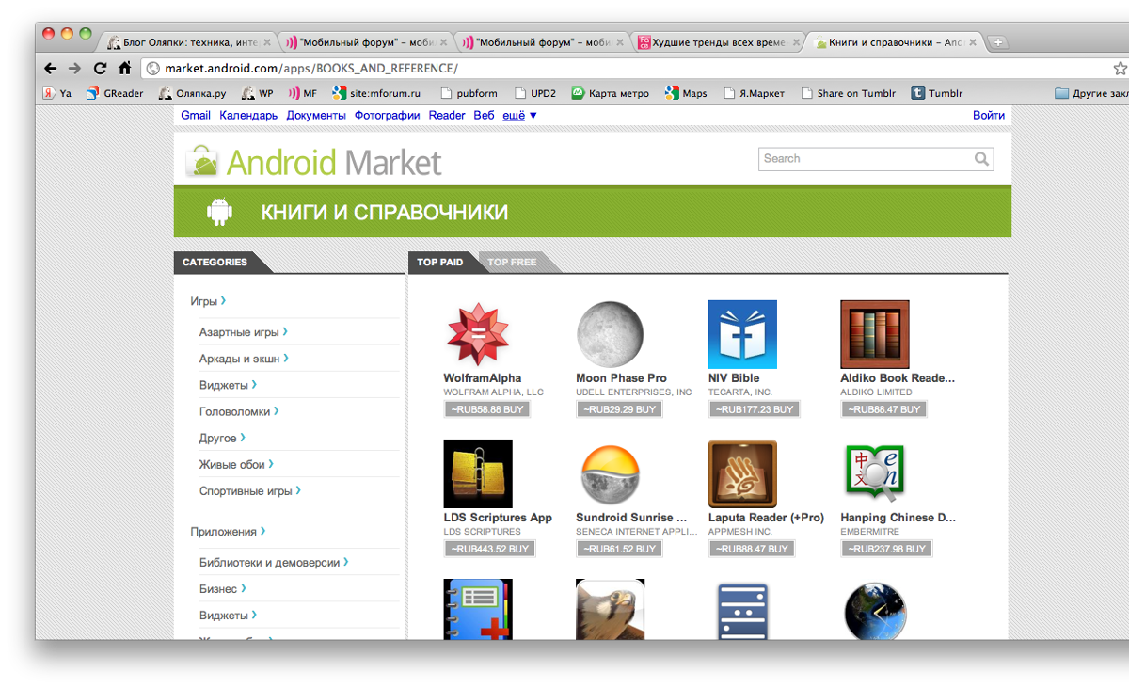Screen dimensions: 1129x688
Task: Open the "Головоломки" category link
Action: tap(238, 412)
